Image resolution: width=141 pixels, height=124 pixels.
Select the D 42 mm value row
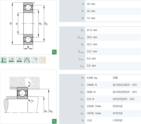tap(100, 11)
